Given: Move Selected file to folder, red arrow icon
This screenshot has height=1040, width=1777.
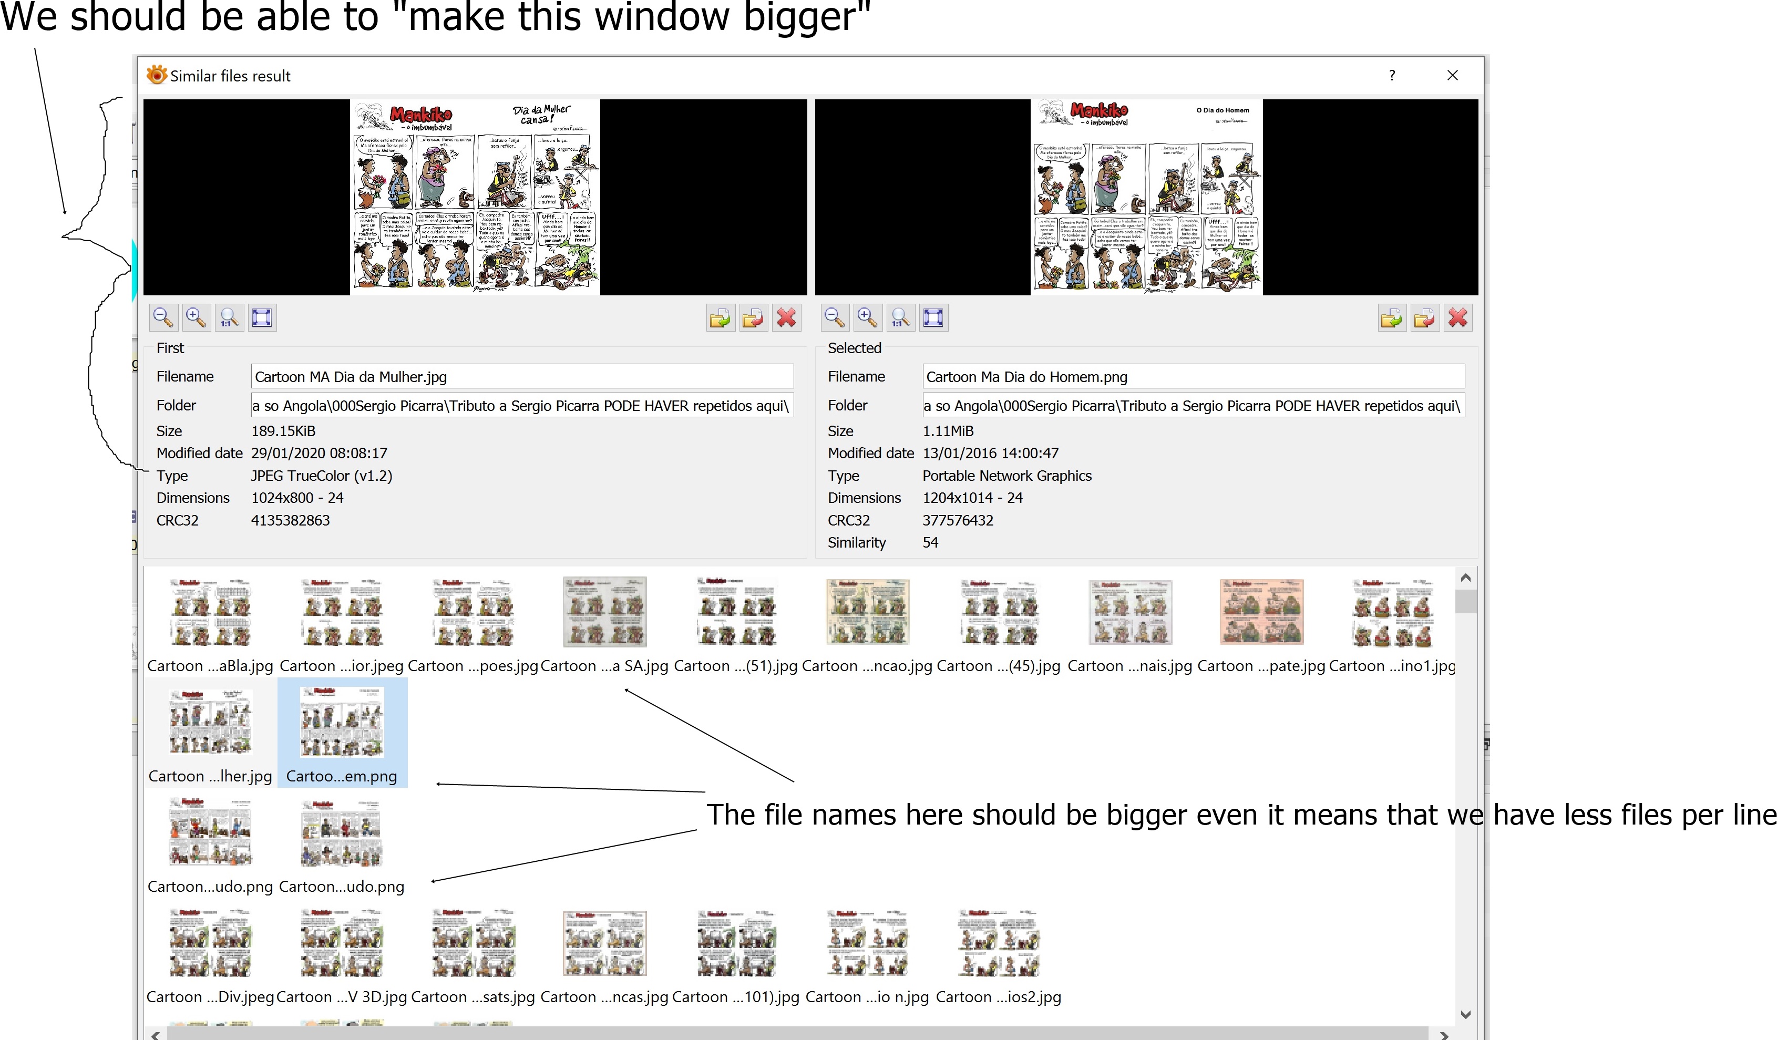Looking at the screenshot, I should tap(1424, 318).
